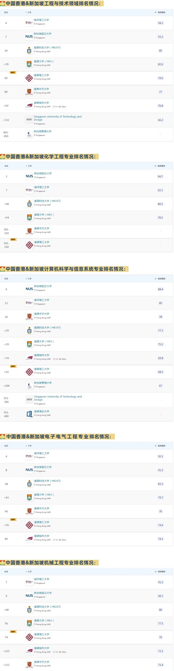Click HKUST logo in 工程与技术领域 table
The height and width of the screenshot is (671, 174).
coord(29,50)
